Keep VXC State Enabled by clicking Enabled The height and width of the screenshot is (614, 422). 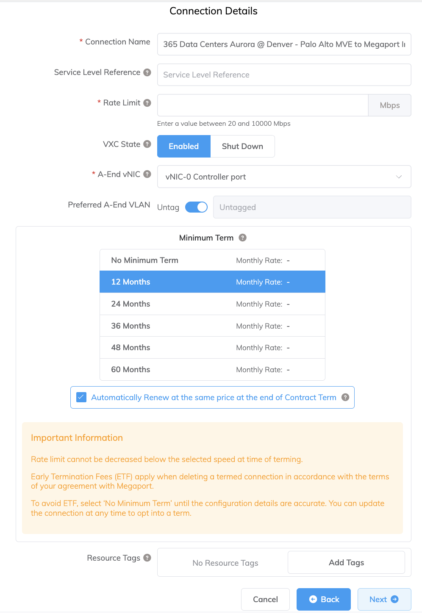click(183, 146)
